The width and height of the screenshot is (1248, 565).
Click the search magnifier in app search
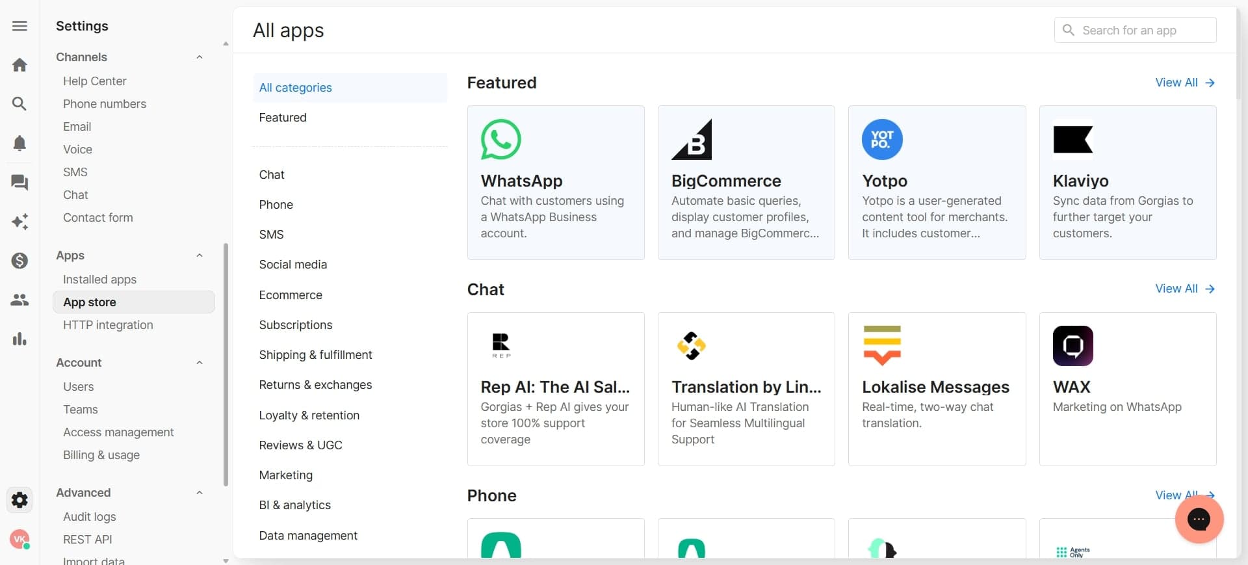coord(1068,30)
